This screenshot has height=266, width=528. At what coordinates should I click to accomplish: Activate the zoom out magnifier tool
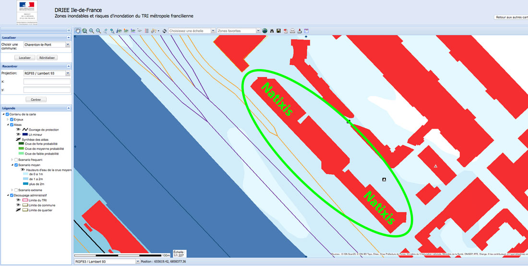pos(98,31)
